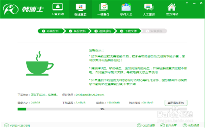The image size is (205, 128).
Task: Go to step 3 选择系统
Action: [103, 31]
